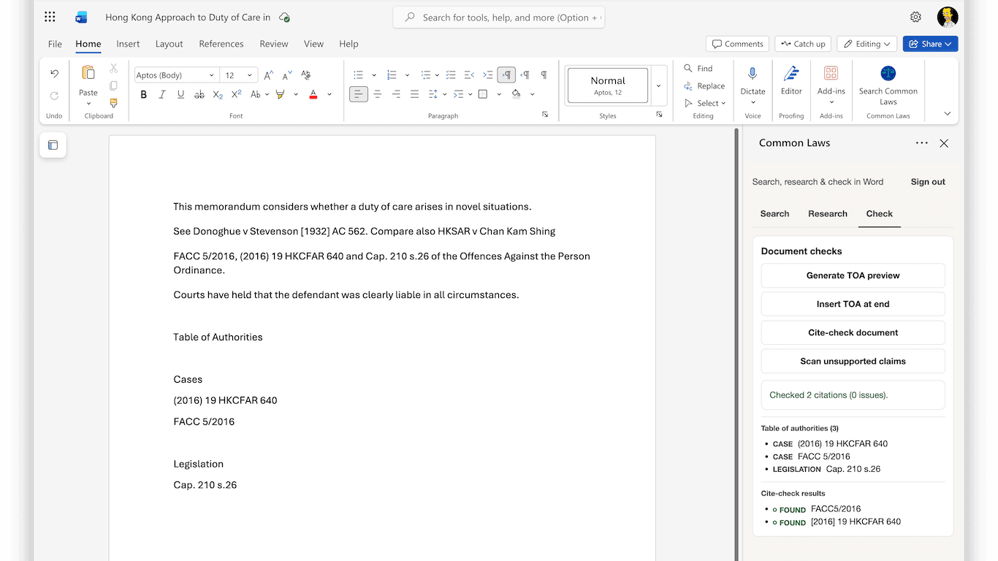Screen dimensions: 998x561
Task: Toggle subscript formatting
Action: click(218, 94)
